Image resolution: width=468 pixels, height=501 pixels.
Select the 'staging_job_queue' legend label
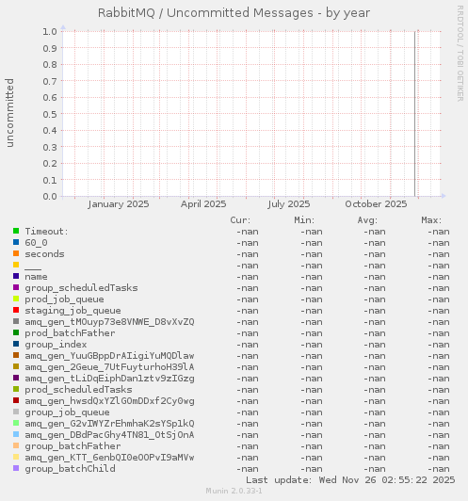(73, 311)
